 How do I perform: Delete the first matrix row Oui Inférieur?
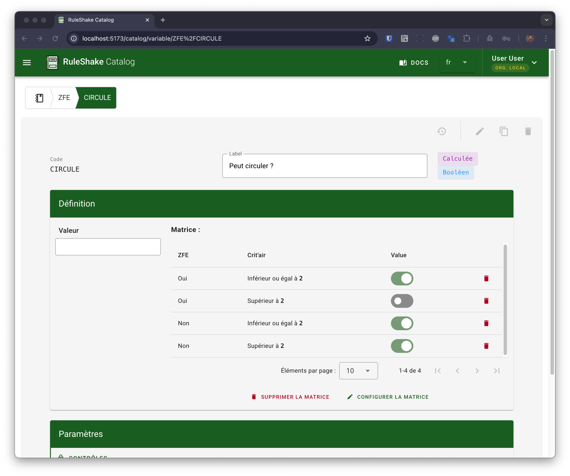[x=486, y=279]
